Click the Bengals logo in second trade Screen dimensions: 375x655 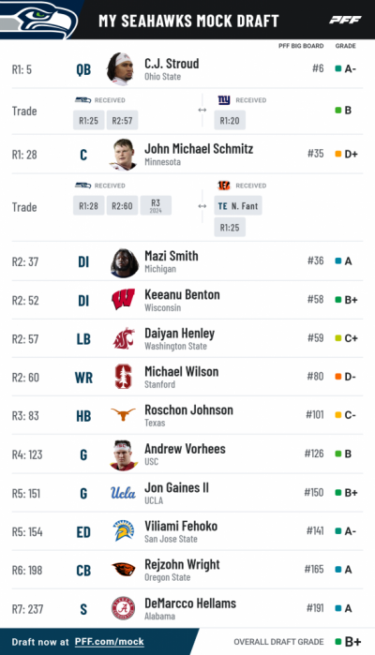click(x=224, y=186)
